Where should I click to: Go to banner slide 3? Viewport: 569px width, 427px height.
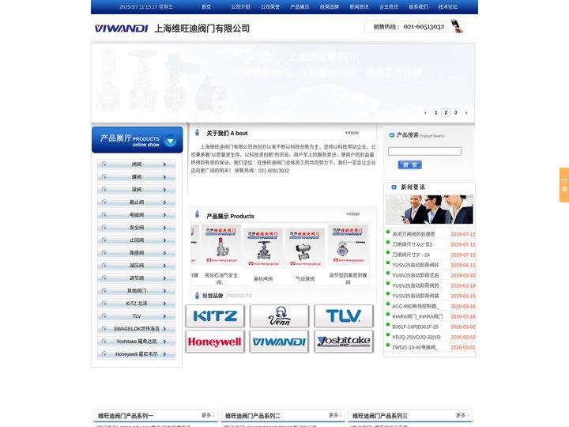point(456,112)
